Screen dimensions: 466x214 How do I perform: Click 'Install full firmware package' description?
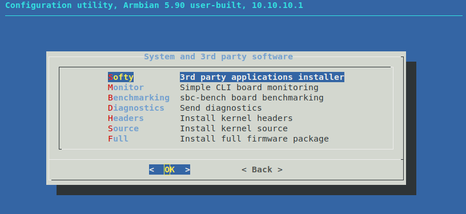click(254, 139)
